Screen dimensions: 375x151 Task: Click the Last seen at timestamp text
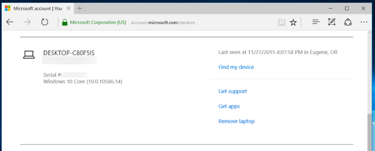(x=278, y=52)
